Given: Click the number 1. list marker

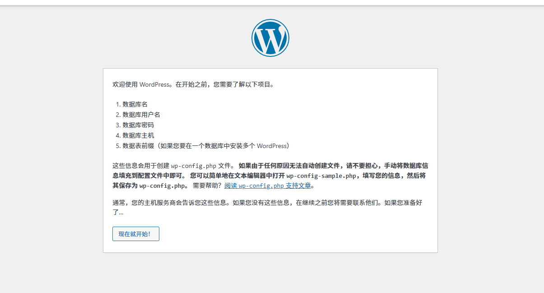Looking at the screenshot, I should point(118,104).
